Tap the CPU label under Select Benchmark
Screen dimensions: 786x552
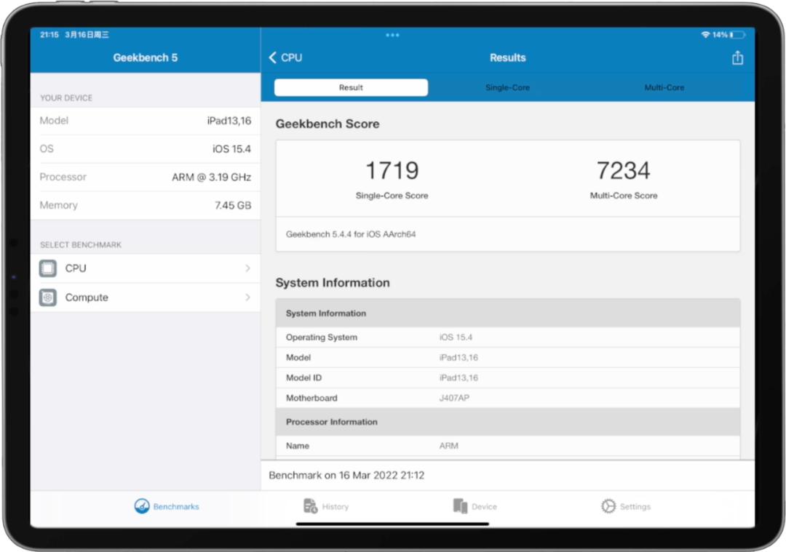[76, 268]
